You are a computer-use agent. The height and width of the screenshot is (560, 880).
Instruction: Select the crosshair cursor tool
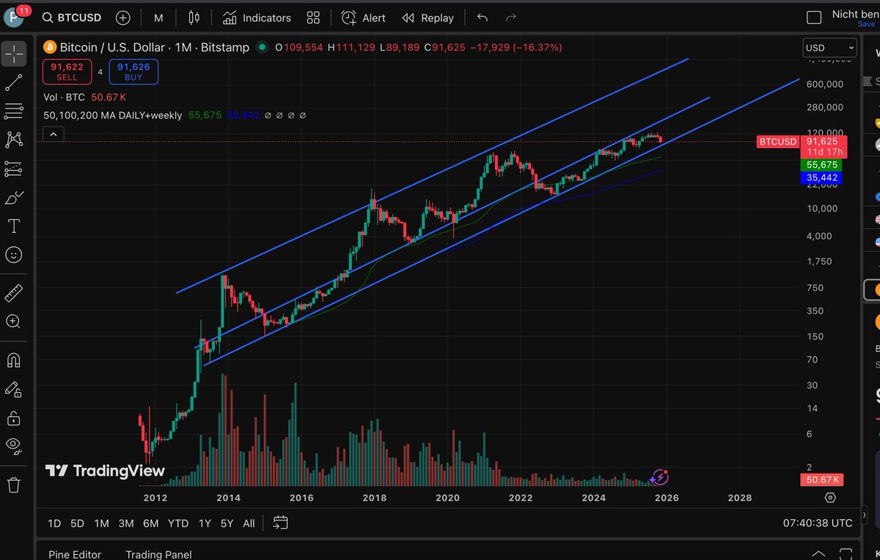pos(14,53)
